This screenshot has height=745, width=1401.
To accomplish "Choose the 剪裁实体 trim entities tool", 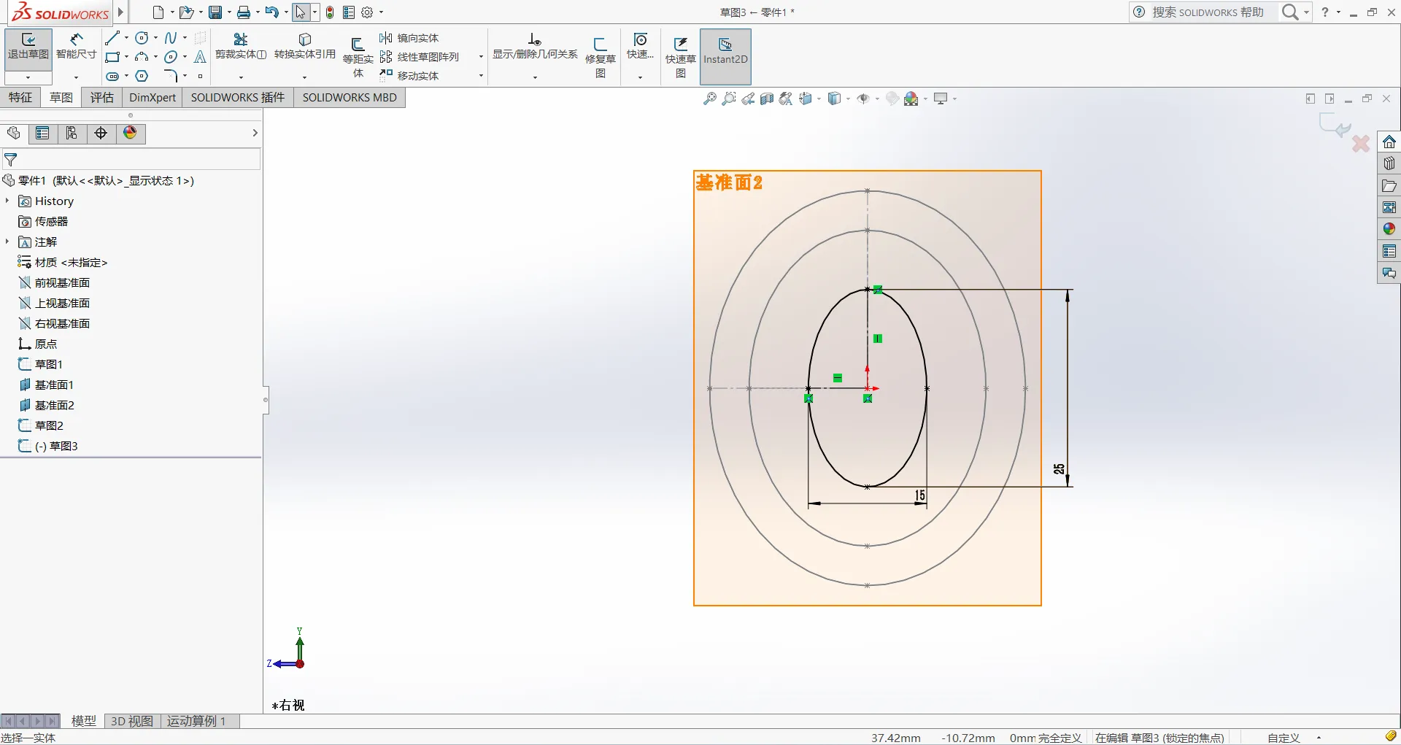I will tap(240, 47).
